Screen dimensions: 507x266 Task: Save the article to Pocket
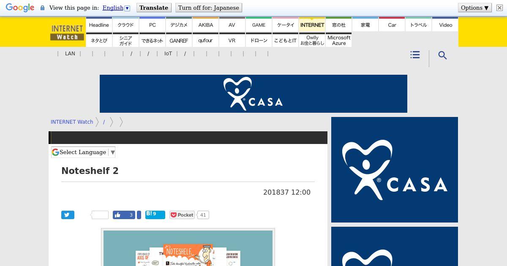point(182,215)
